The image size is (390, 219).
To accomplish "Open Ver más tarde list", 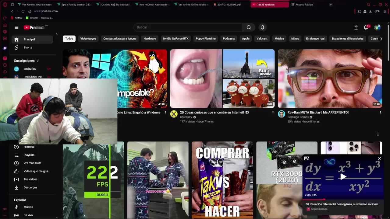I will point(32,163).
